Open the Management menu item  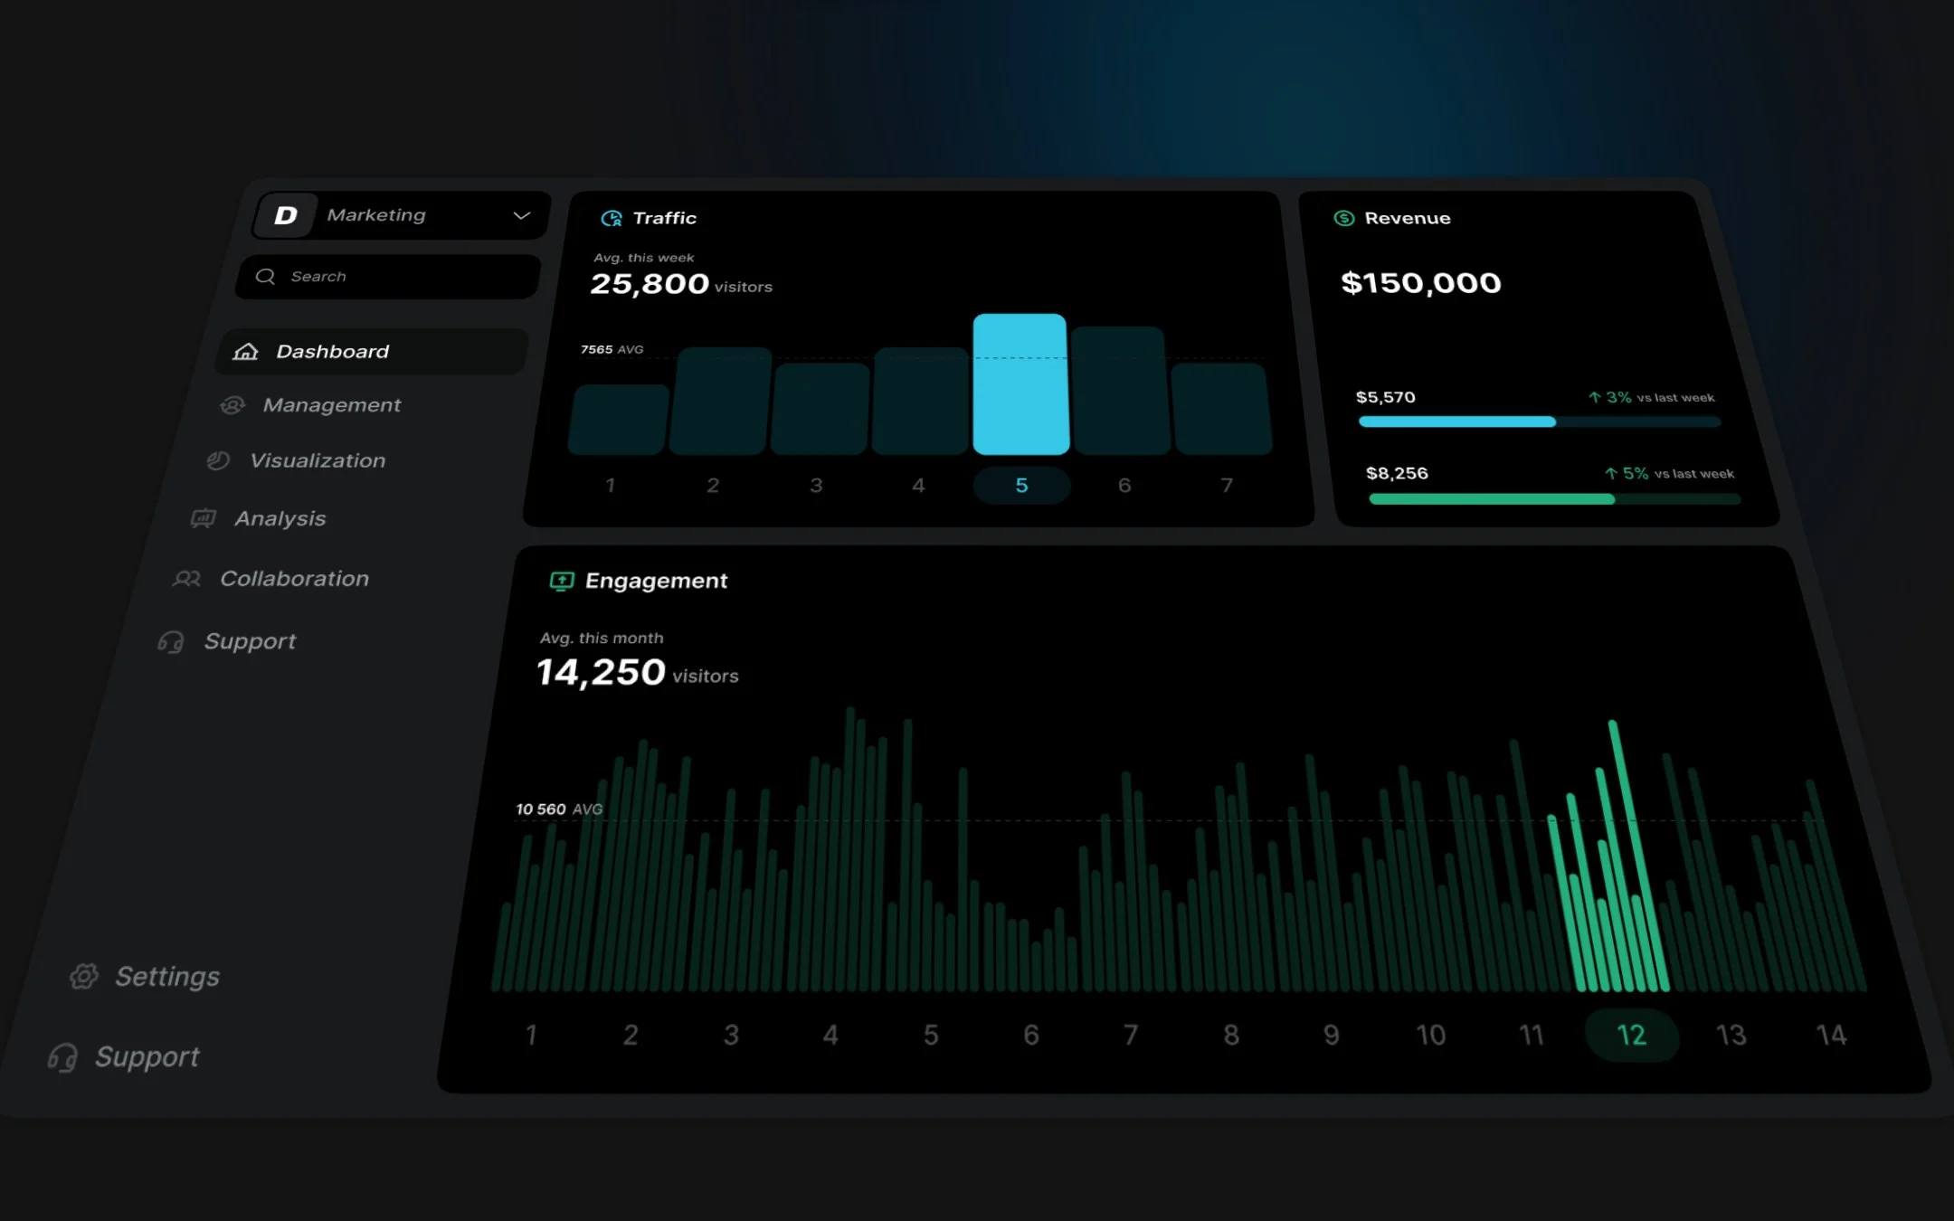tap(331, 405)
